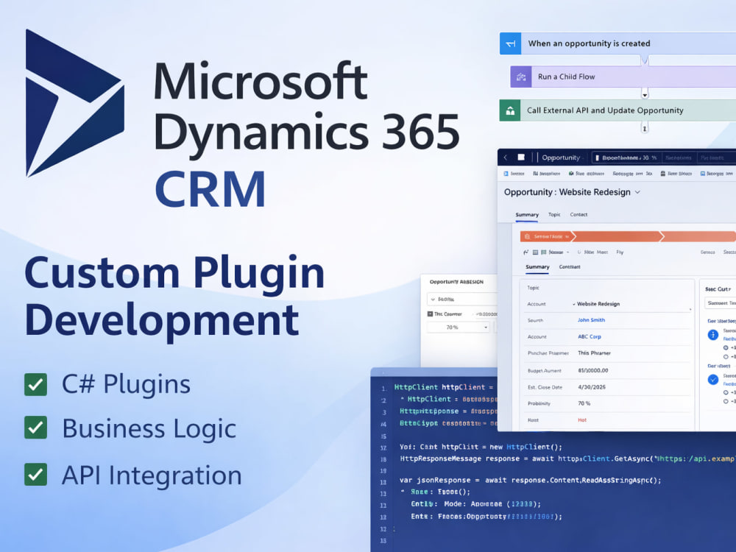The image size is (736, 552).
Task: Click the HttpResponseMessage response code line
Action: pyautogui.click(x=567, y=459)
